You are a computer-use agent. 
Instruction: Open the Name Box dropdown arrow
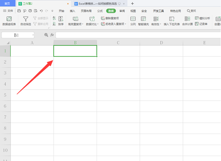pyautogui.click(x=33, y=35)
